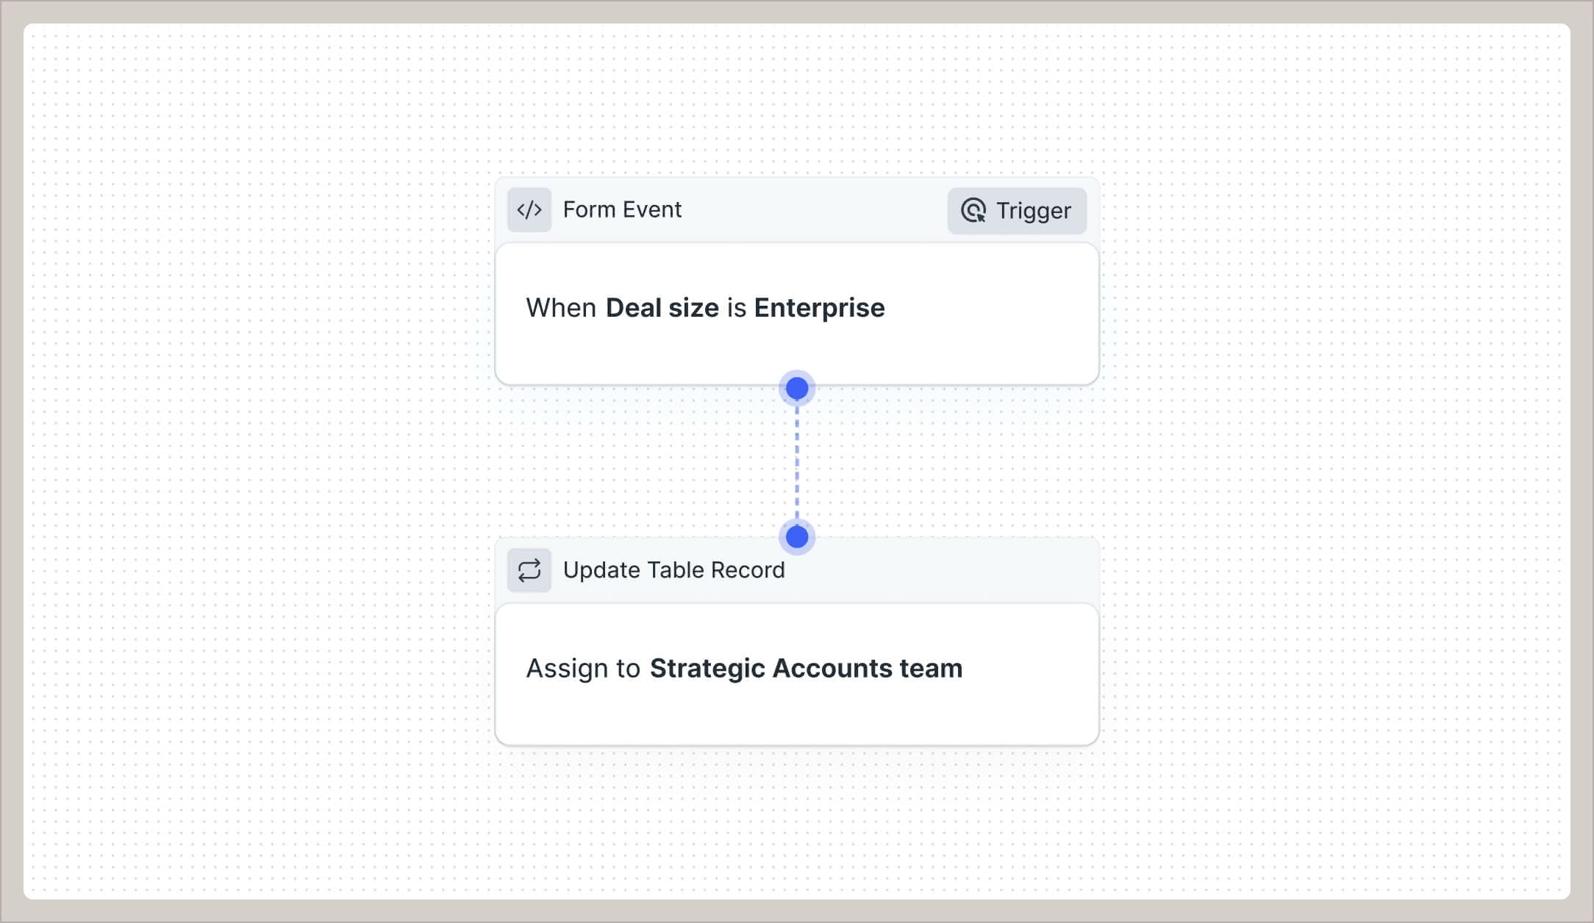Screen dimensions: 1594x923
Task: Click the sync arrows icon near Update Table Record
Action: [x=529, y=570]
